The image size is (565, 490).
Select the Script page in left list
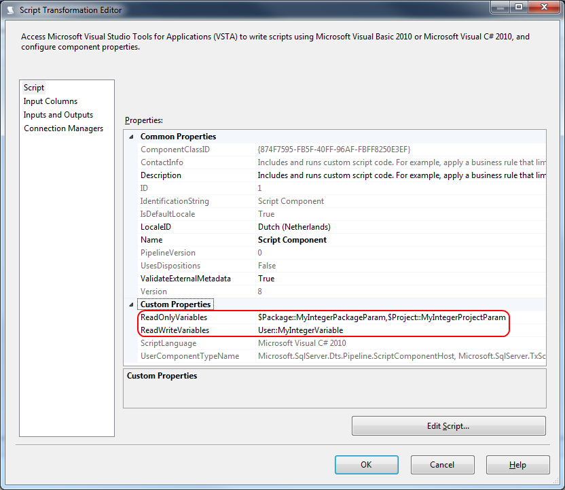34,88
